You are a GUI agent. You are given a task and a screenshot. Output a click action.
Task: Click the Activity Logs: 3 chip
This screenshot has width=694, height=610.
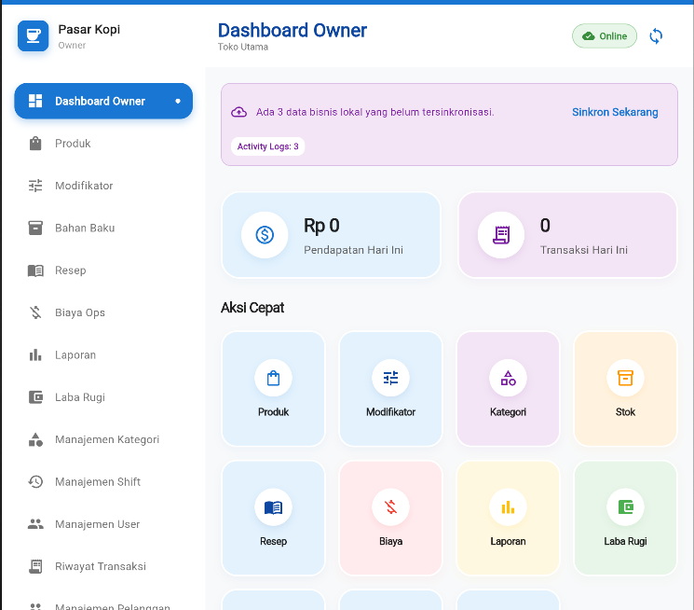[x=267, y=146]
